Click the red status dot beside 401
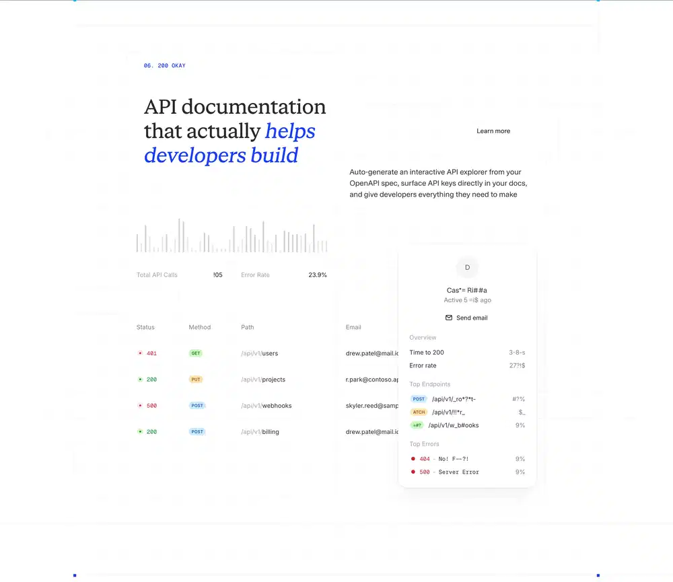Screen dimensions: 673x582 click(140, 353)
